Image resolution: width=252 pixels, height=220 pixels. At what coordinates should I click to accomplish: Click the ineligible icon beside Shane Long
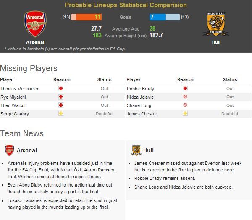point(185,105)
